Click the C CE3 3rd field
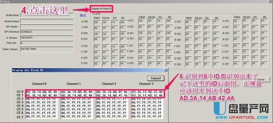The height and width of the screenshot is (123, 273). coord(255,46)
